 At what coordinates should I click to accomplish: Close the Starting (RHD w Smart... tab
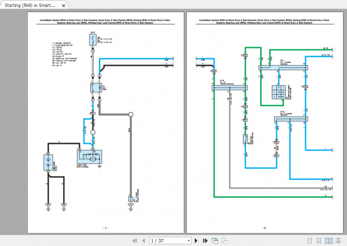click(x=64, y=6)
